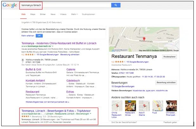Click Bewertung schreiben link under first result
This screenshot has height=129, width=196.
coord(70,55)
